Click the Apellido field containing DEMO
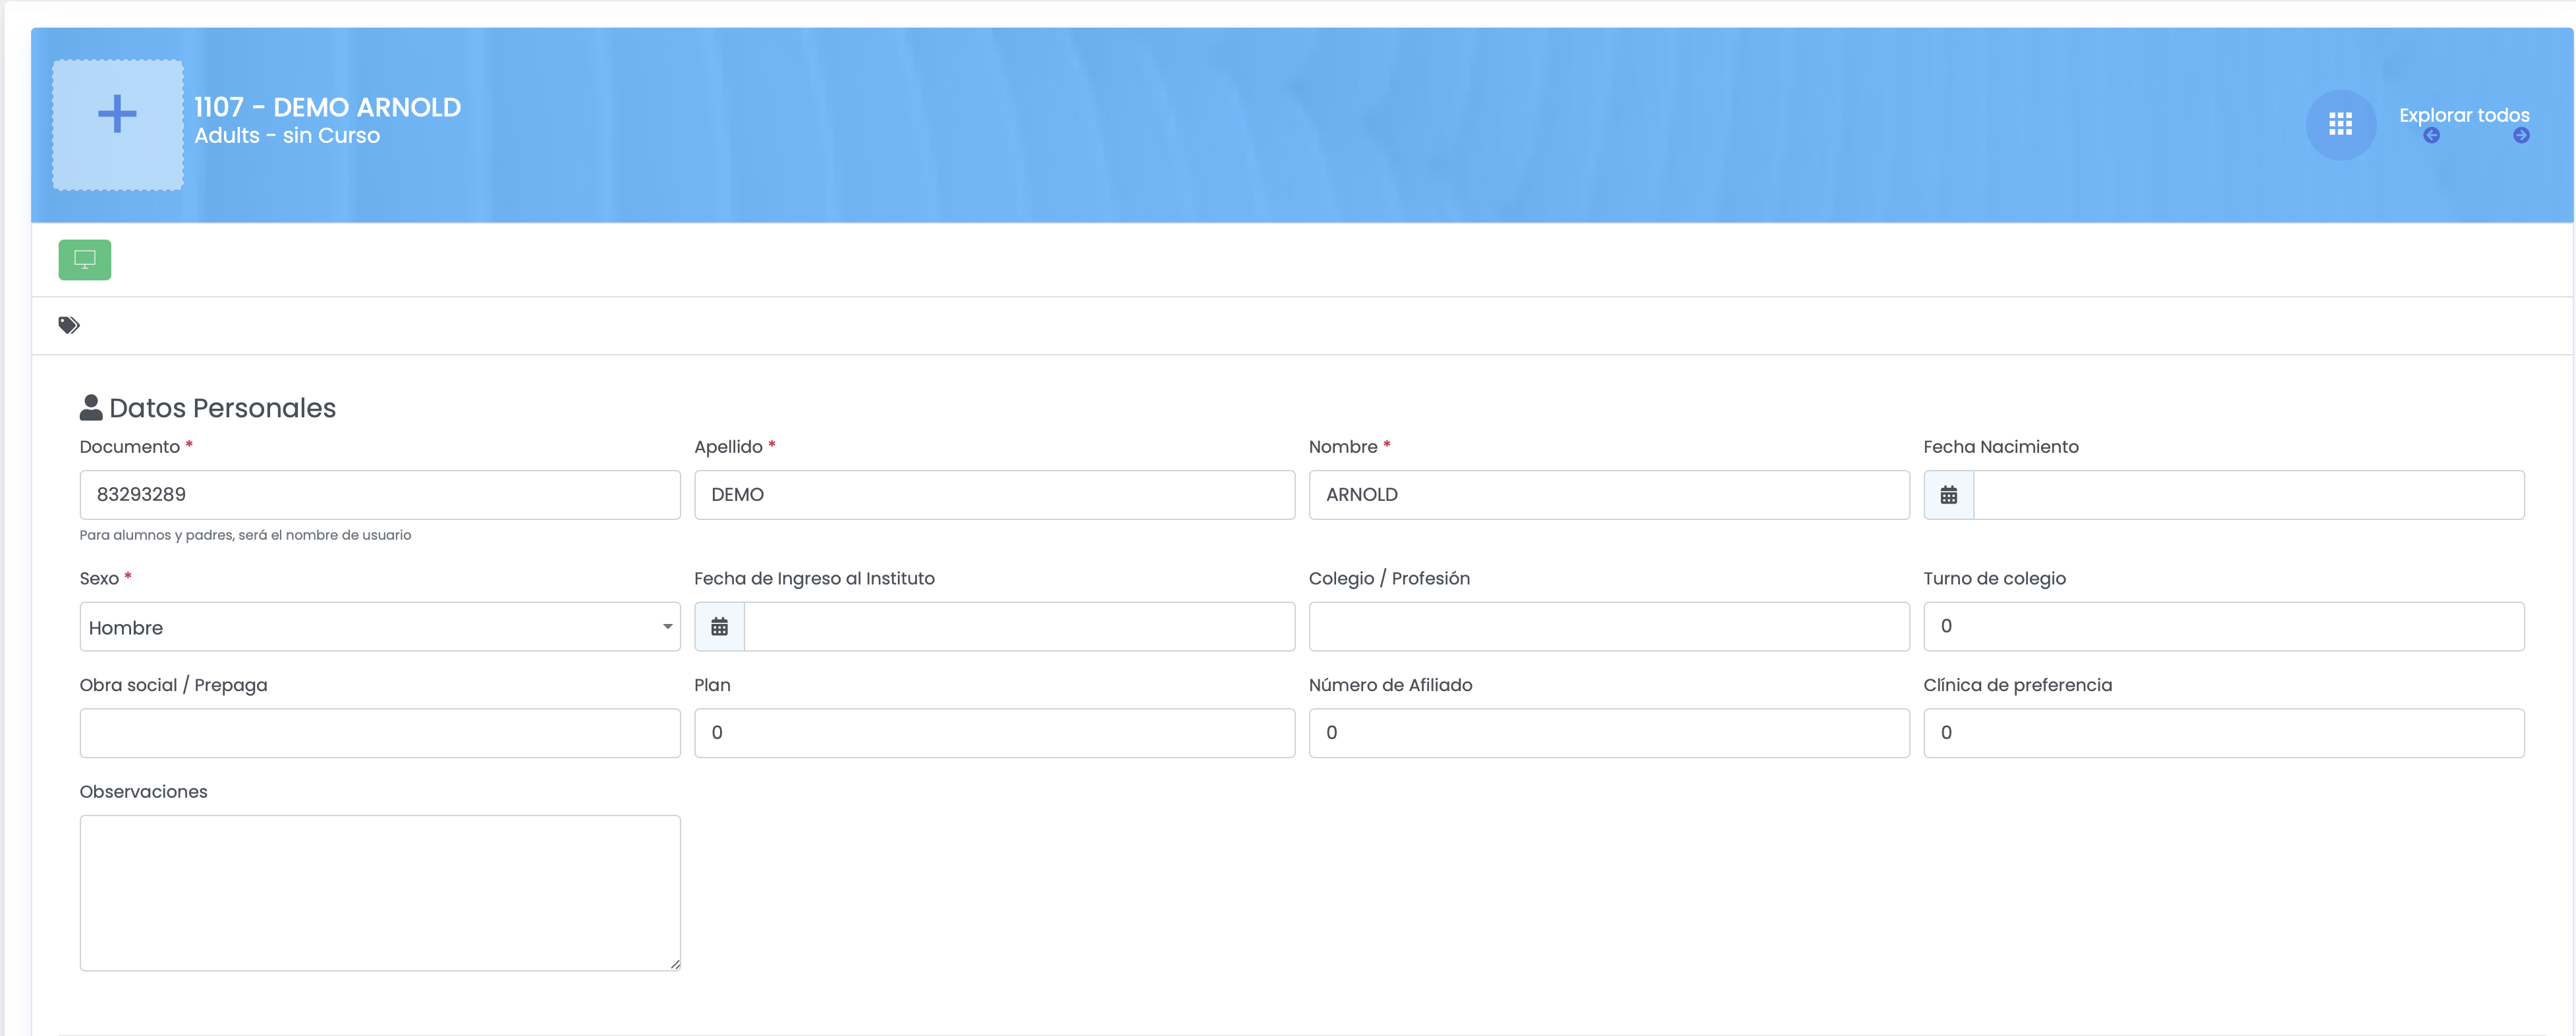Image resolution: width=2576 pixels, height=1036 pixels. pos(994,494)
